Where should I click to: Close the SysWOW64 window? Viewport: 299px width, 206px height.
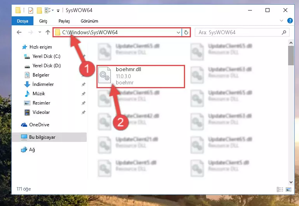(x=285, y=10)
